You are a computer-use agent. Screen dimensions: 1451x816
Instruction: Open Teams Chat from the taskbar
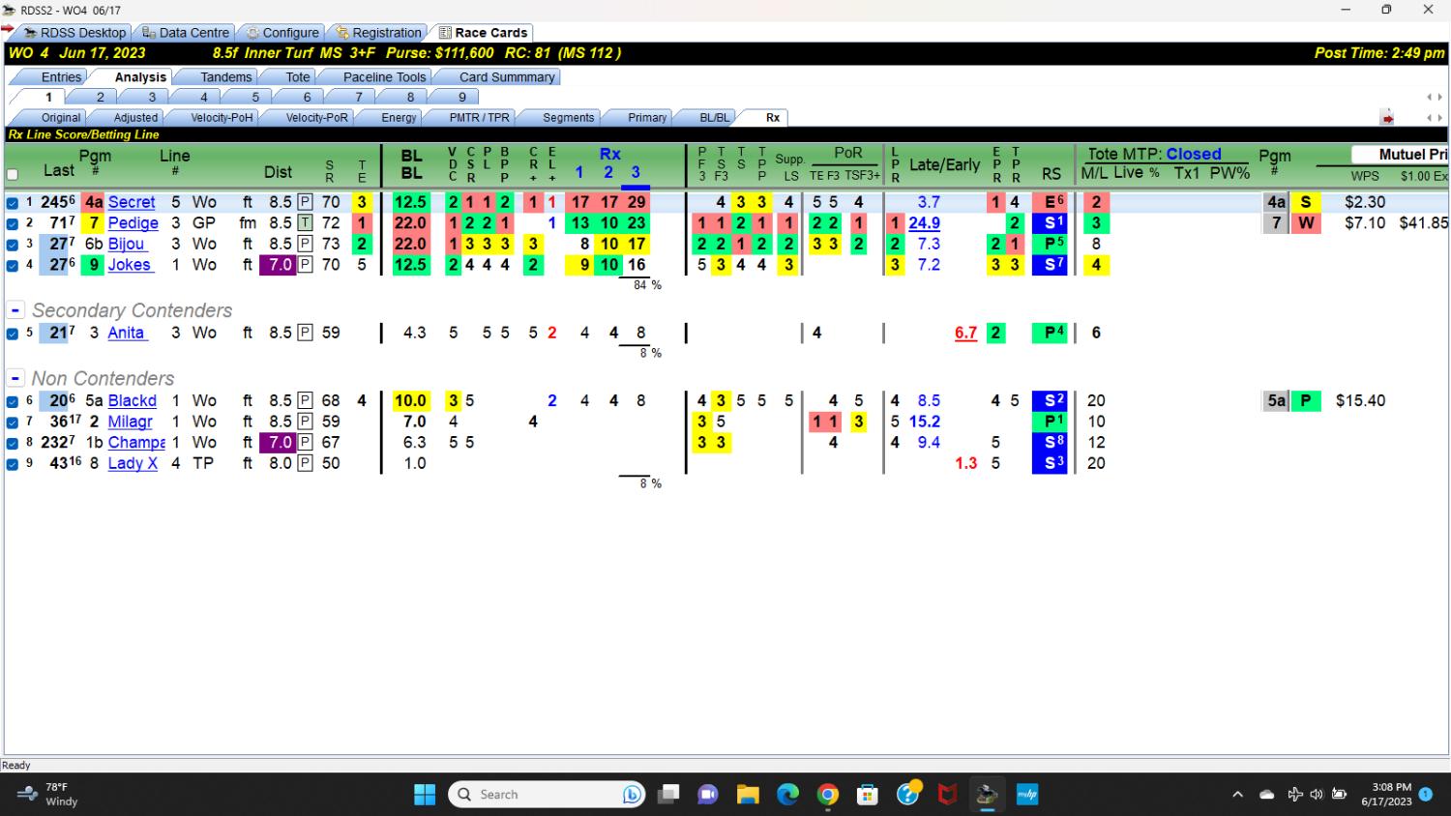pos(708,795)
